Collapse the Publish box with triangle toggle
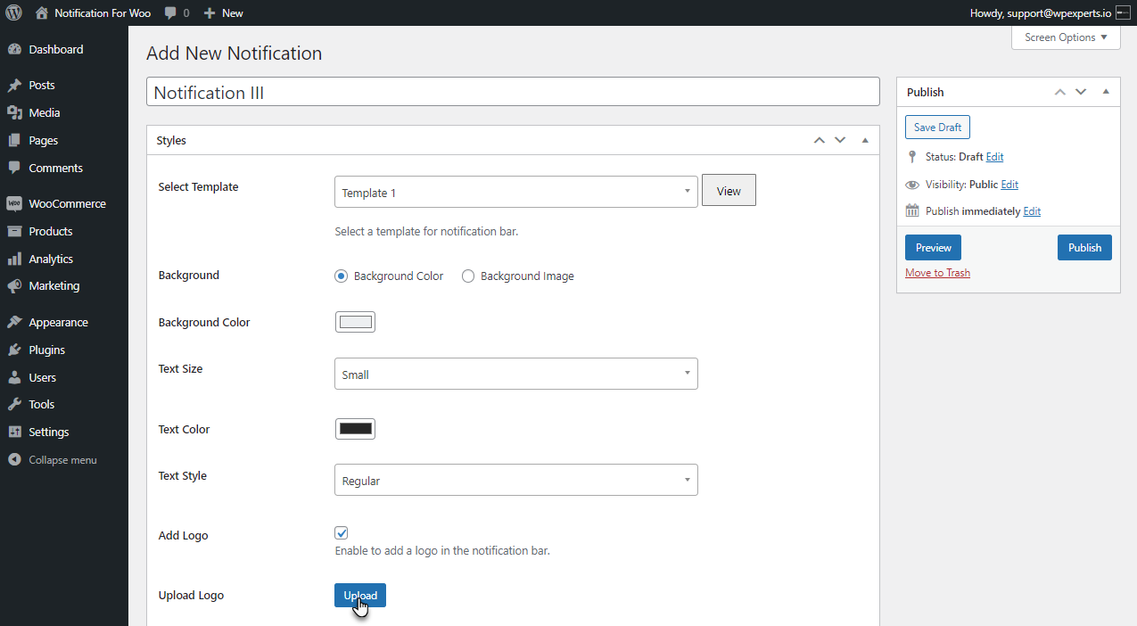 click(x=1106, y=92)
